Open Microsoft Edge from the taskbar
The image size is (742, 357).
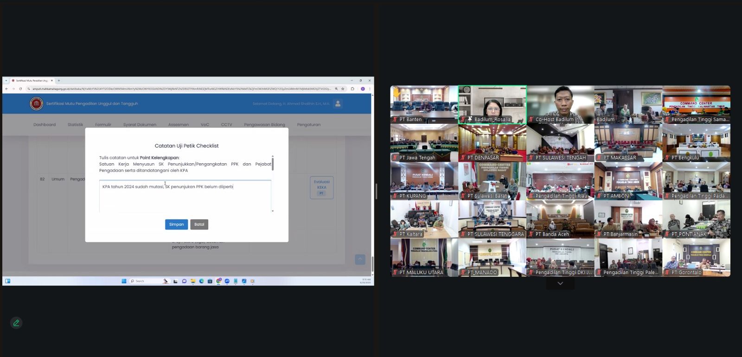(201, 281)
